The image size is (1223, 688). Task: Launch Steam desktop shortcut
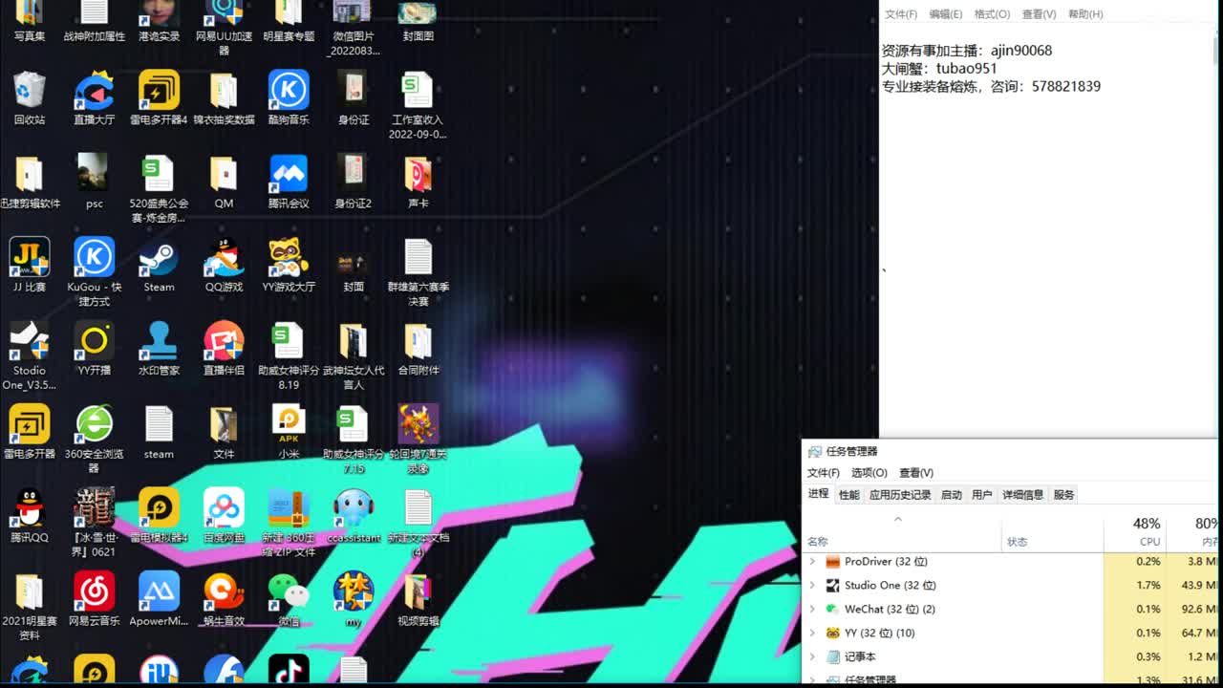click(x=159, y=266)
